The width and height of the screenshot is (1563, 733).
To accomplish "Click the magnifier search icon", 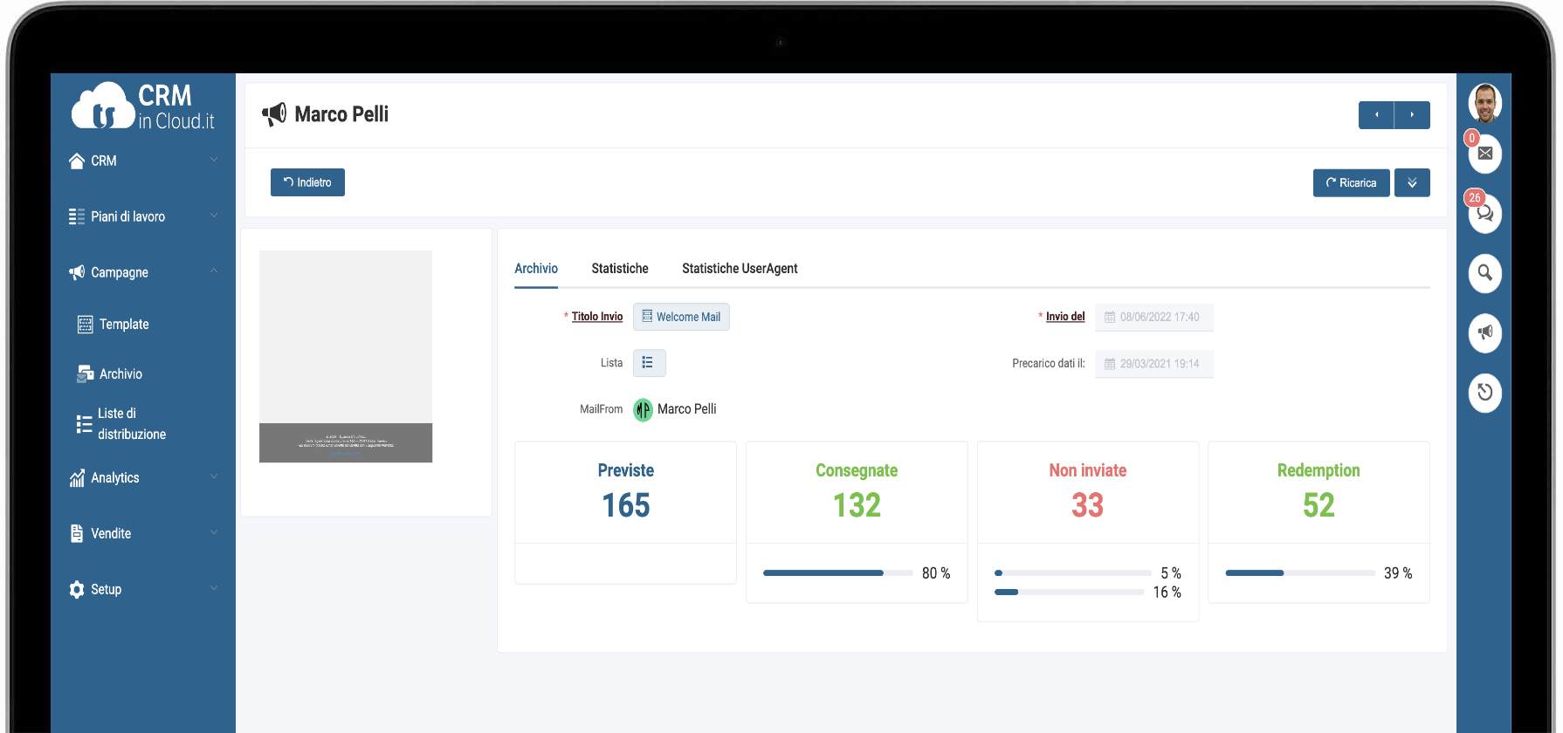I will pos(1484,273).
